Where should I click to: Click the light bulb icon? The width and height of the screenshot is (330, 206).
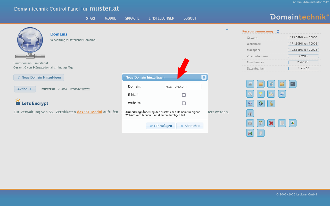260,94
